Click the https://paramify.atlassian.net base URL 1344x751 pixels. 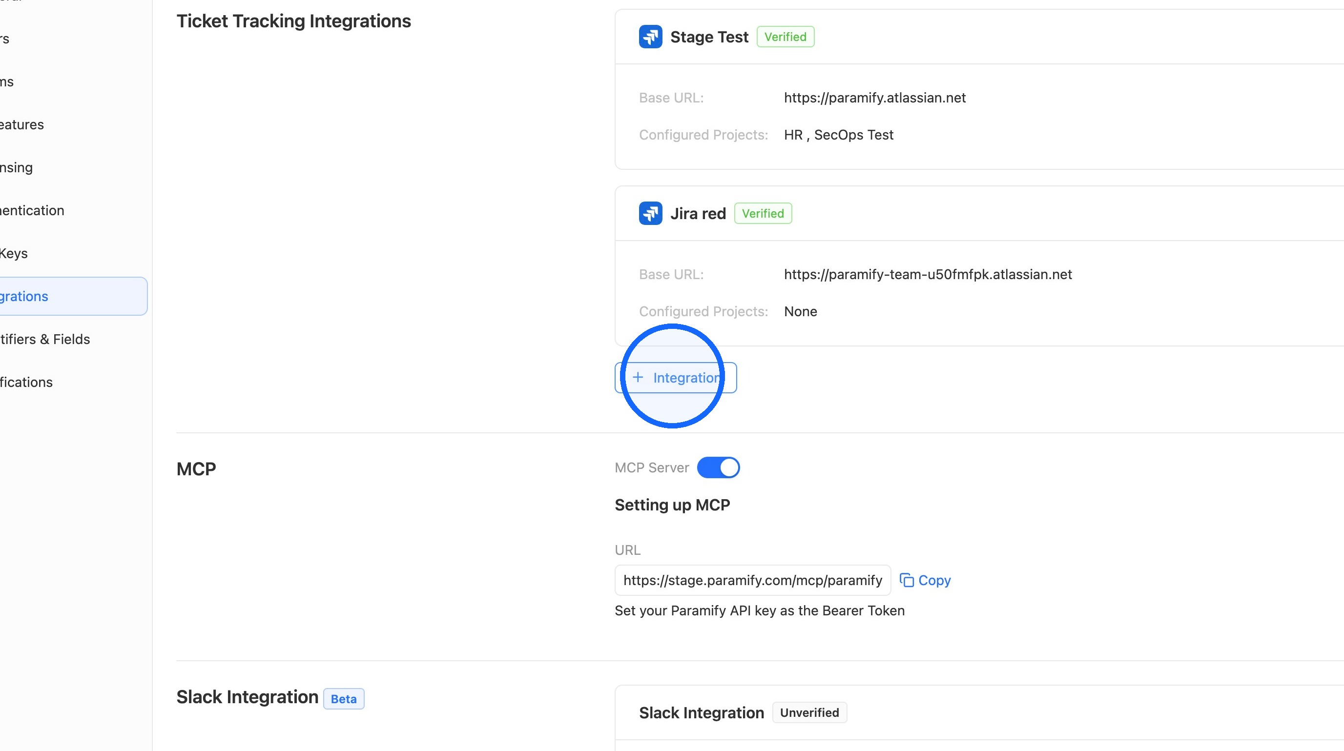pyautogui.click(x=874, y=98)
